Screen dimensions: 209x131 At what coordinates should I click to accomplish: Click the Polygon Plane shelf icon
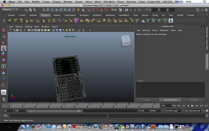pyautogui.click(x=32, y=21)
